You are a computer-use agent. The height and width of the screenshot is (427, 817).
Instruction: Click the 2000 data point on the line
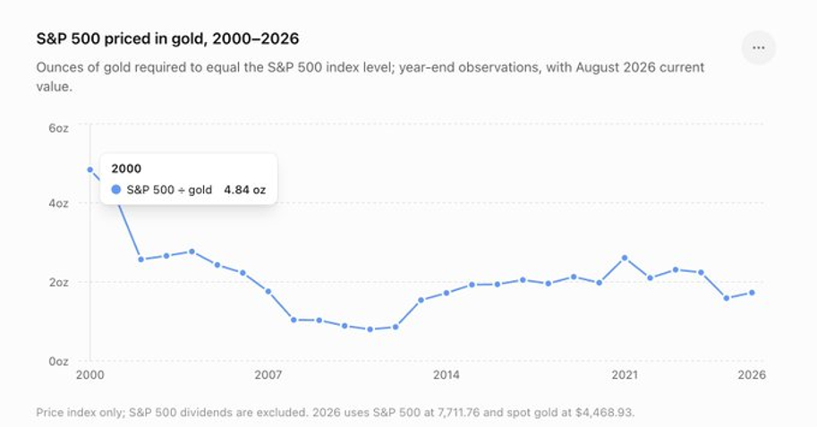[x=90, y=170]
